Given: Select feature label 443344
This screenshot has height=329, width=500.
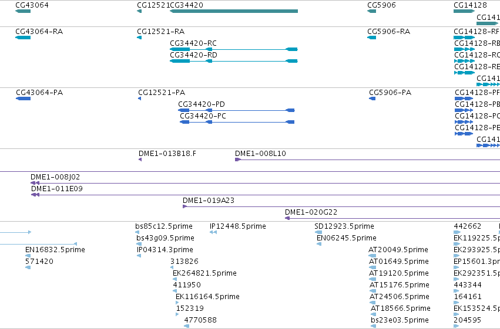Looking at the screenshot, I should (468, 286).
